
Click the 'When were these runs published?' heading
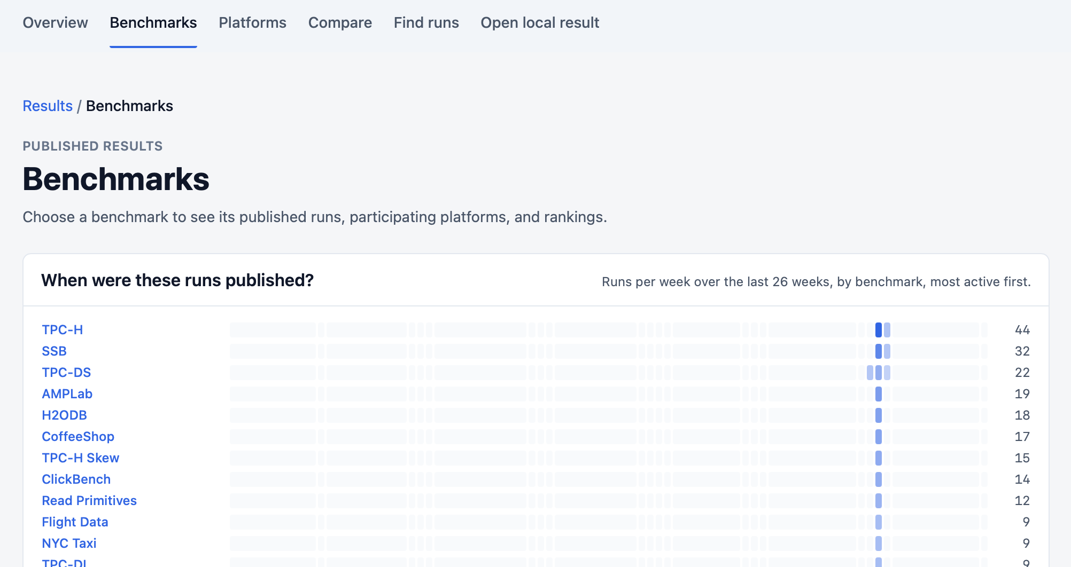coord(177,280)
